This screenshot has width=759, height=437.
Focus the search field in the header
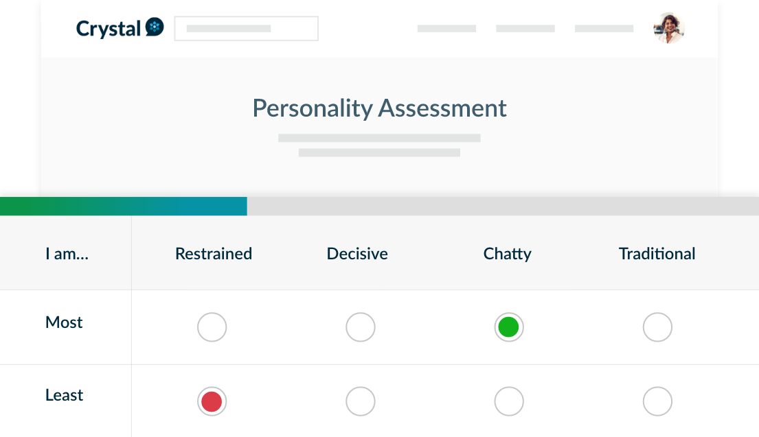coord(246,29)
